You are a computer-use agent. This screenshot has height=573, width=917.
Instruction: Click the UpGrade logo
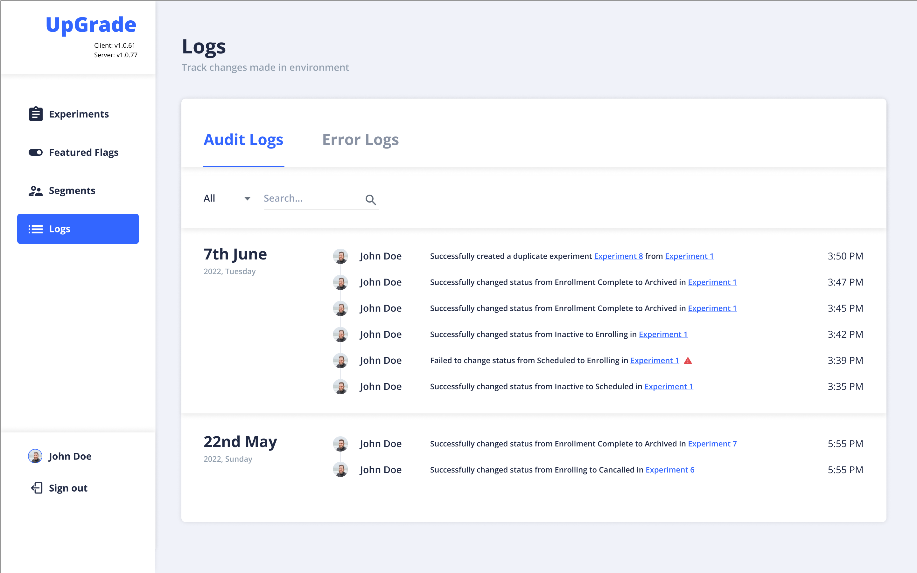pyautogui.click(x=91, y=24)
